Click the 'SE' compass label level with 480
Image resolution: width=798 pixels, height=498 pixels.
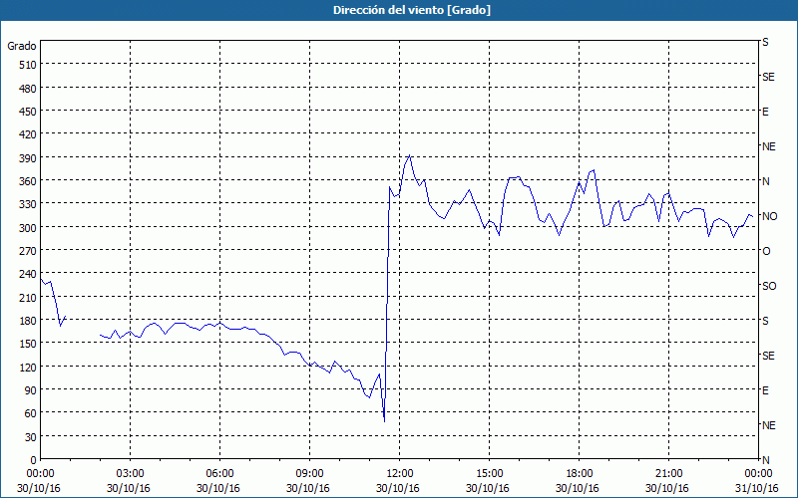click(768, 78)
